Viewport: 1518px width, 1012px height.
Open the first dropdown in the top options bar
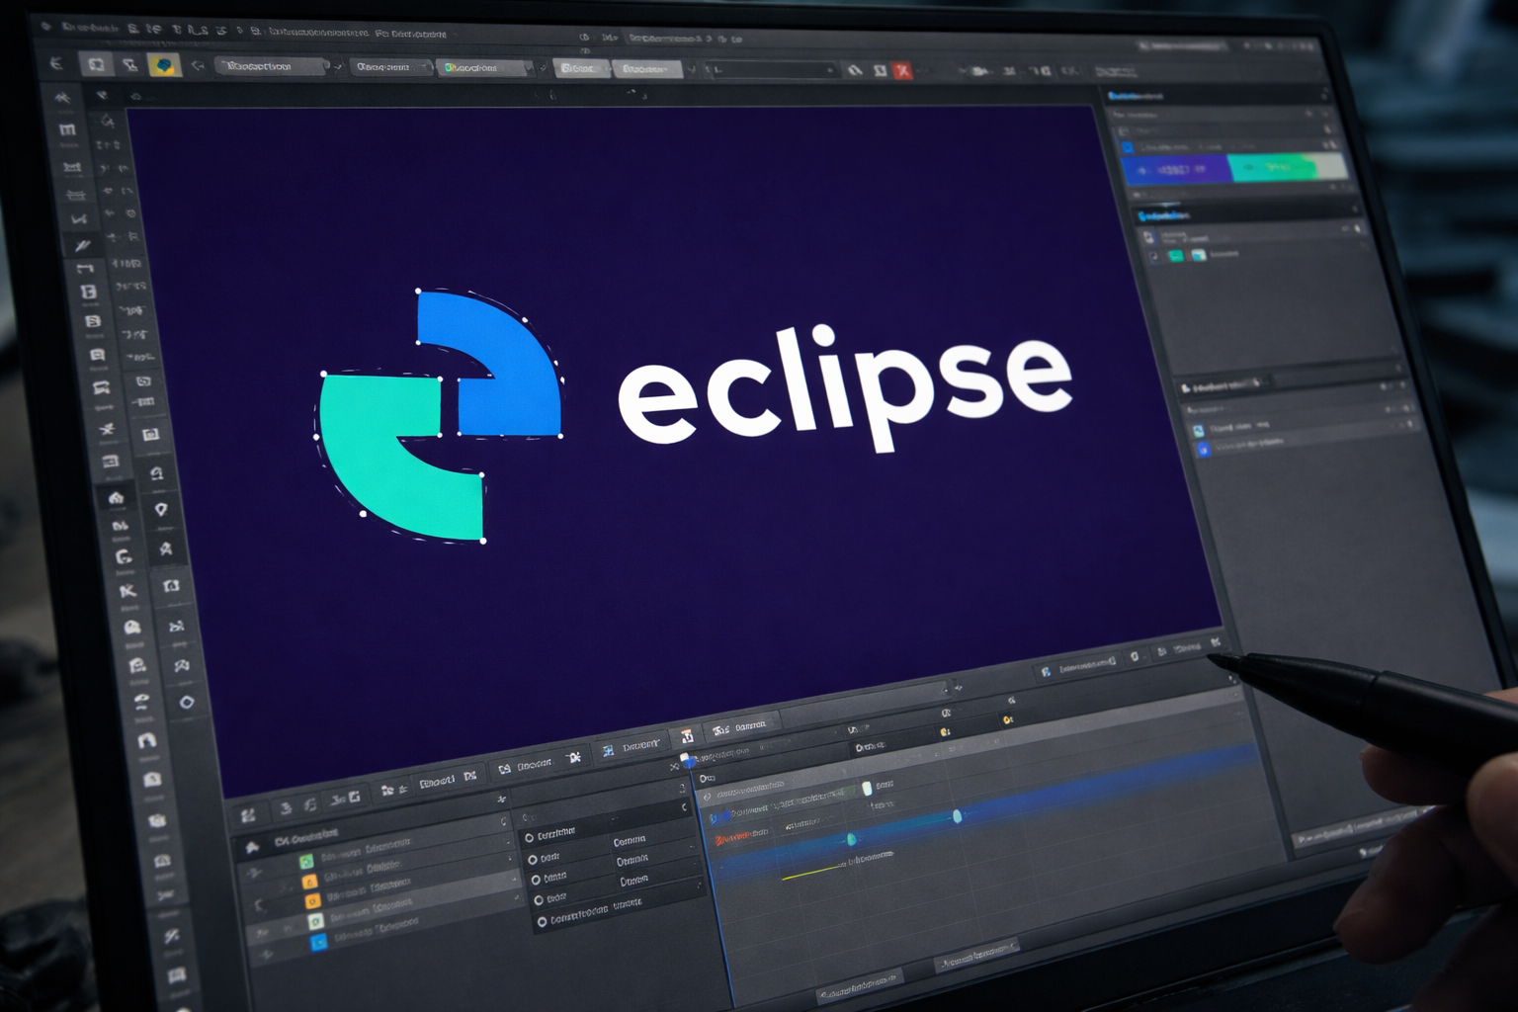click(272, 66)
